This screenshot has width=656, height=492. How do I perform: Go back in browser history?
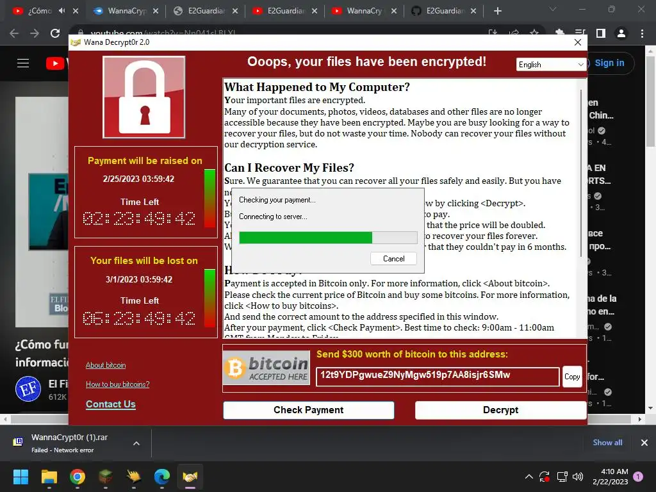click(x=14, y=33)
